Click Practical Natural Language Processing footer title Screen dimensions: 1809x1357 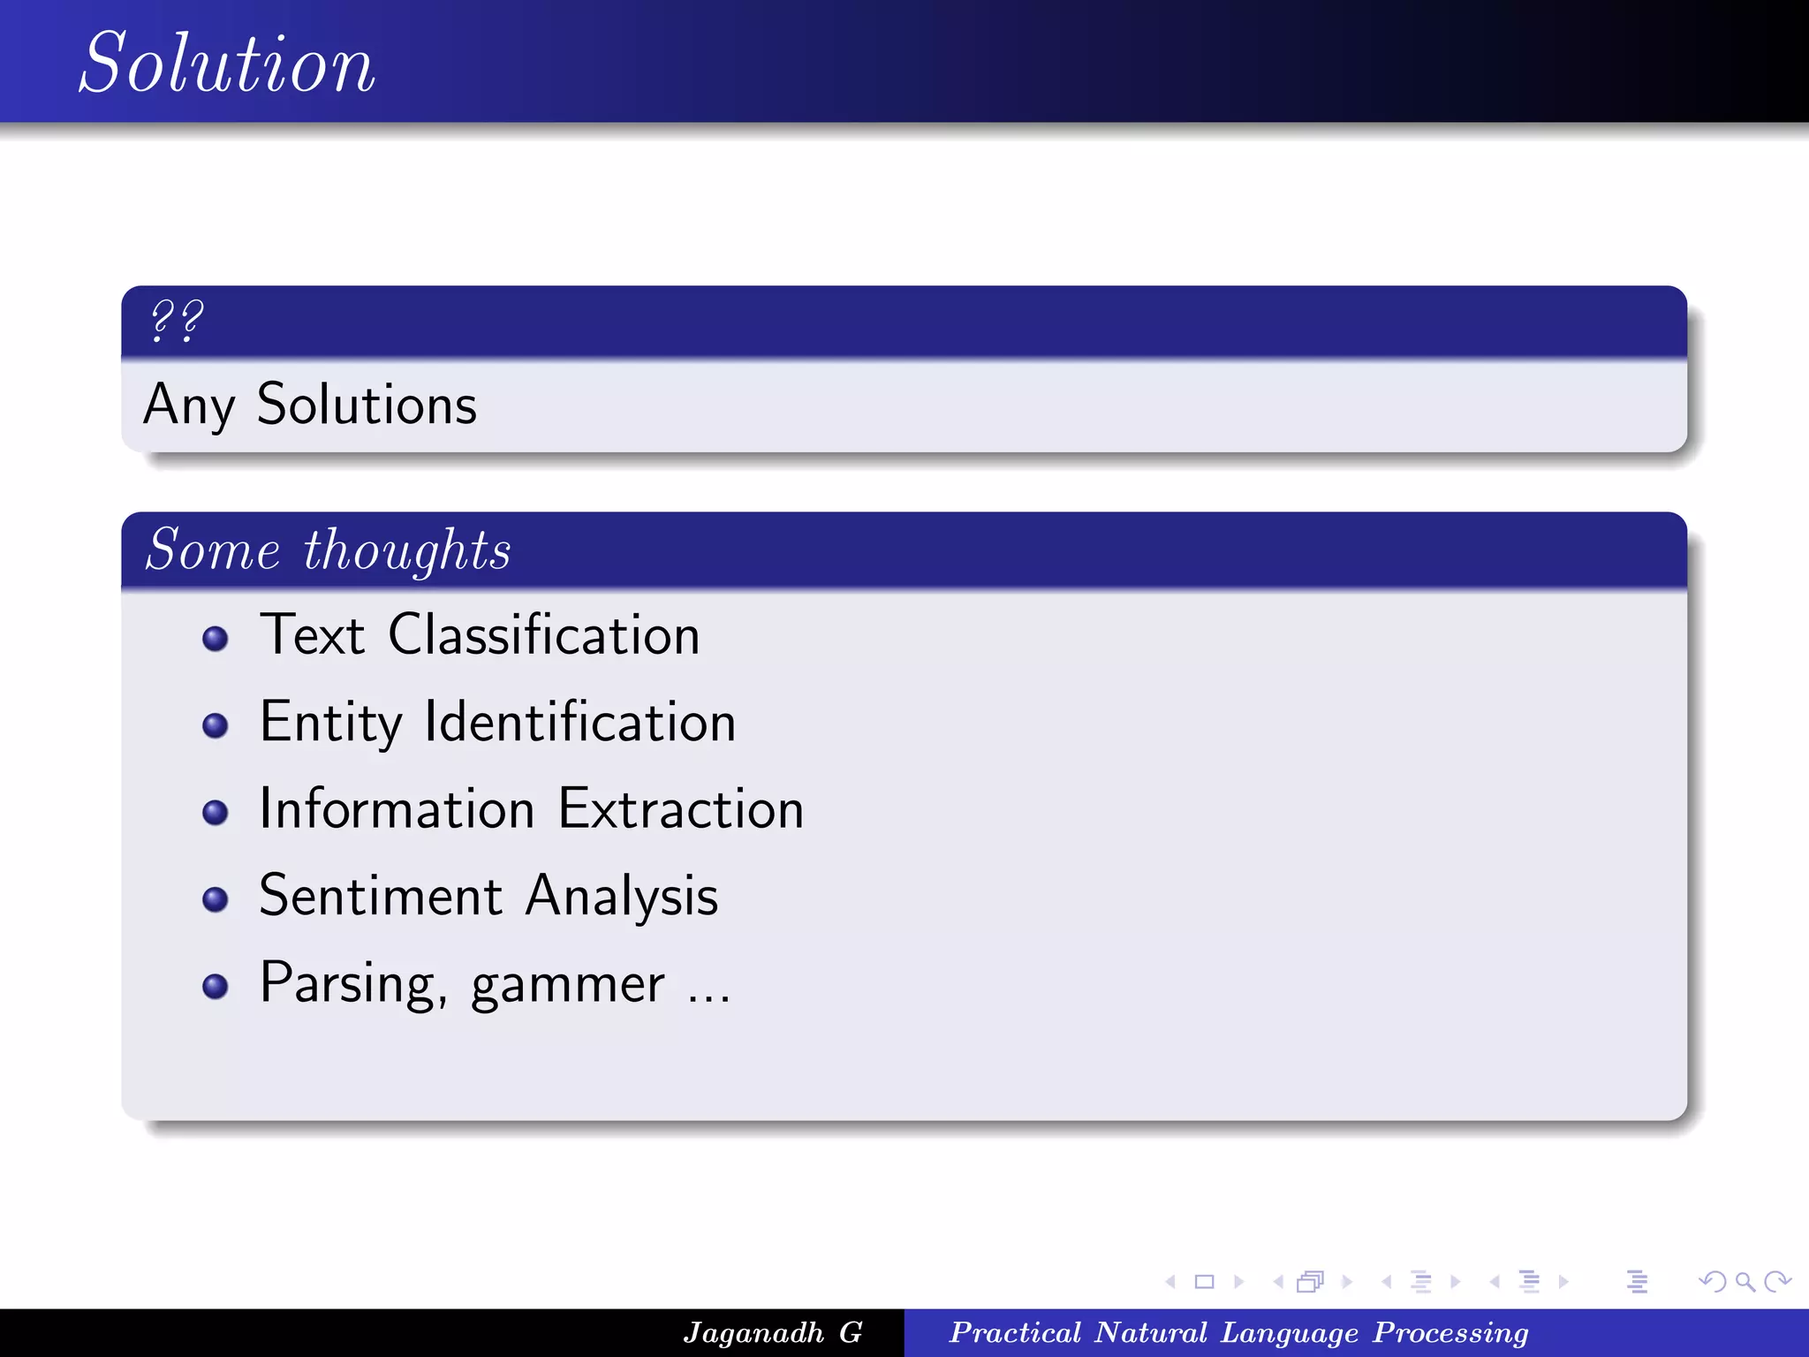coord(1238,1333)
